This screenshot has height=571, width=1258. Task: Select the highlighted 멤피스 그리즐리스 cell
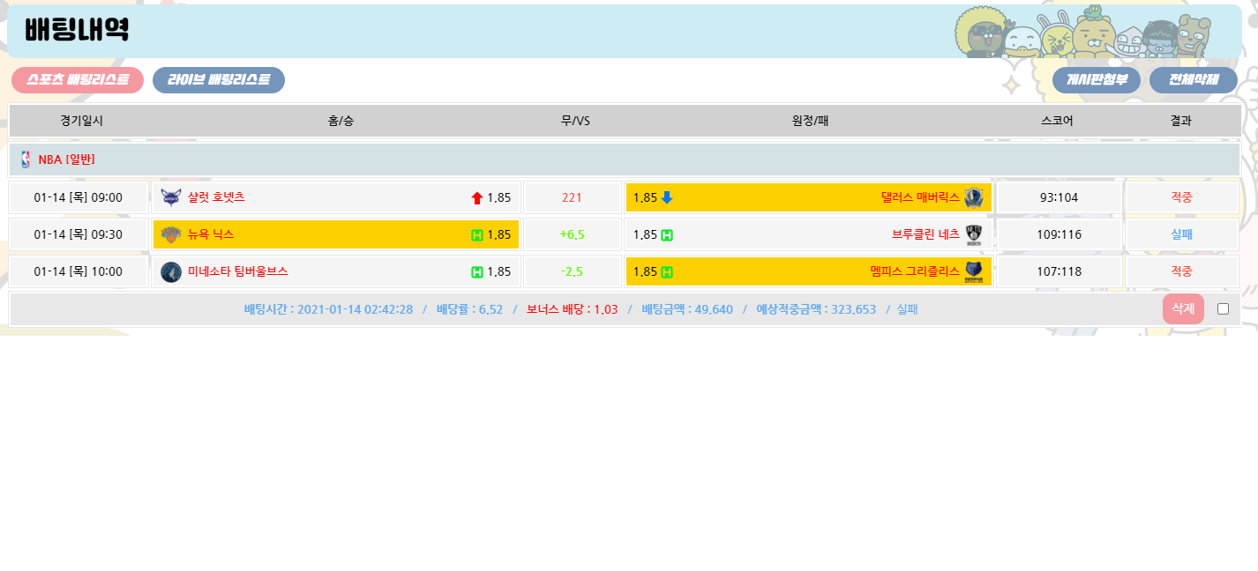pos(808,271)
